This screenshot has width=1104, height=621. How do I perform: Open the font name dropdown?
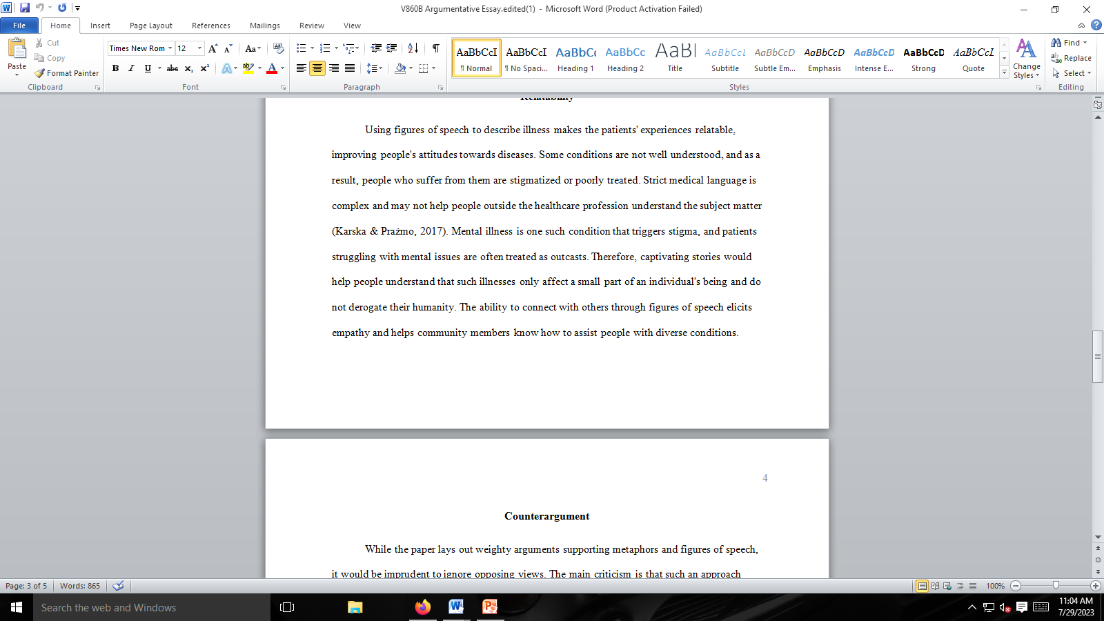[170, 48]
